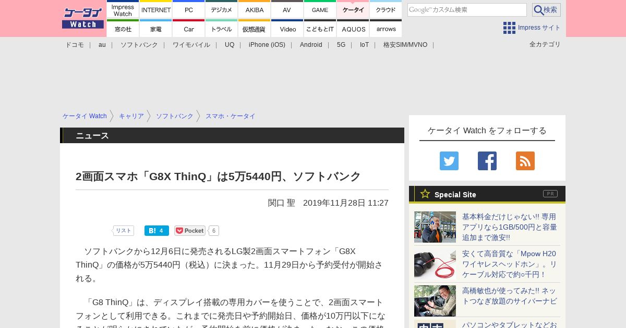Go to 5G category
The height and width of the screenshot is (328, 626).
pyautogui.click(x=341, y=45)
